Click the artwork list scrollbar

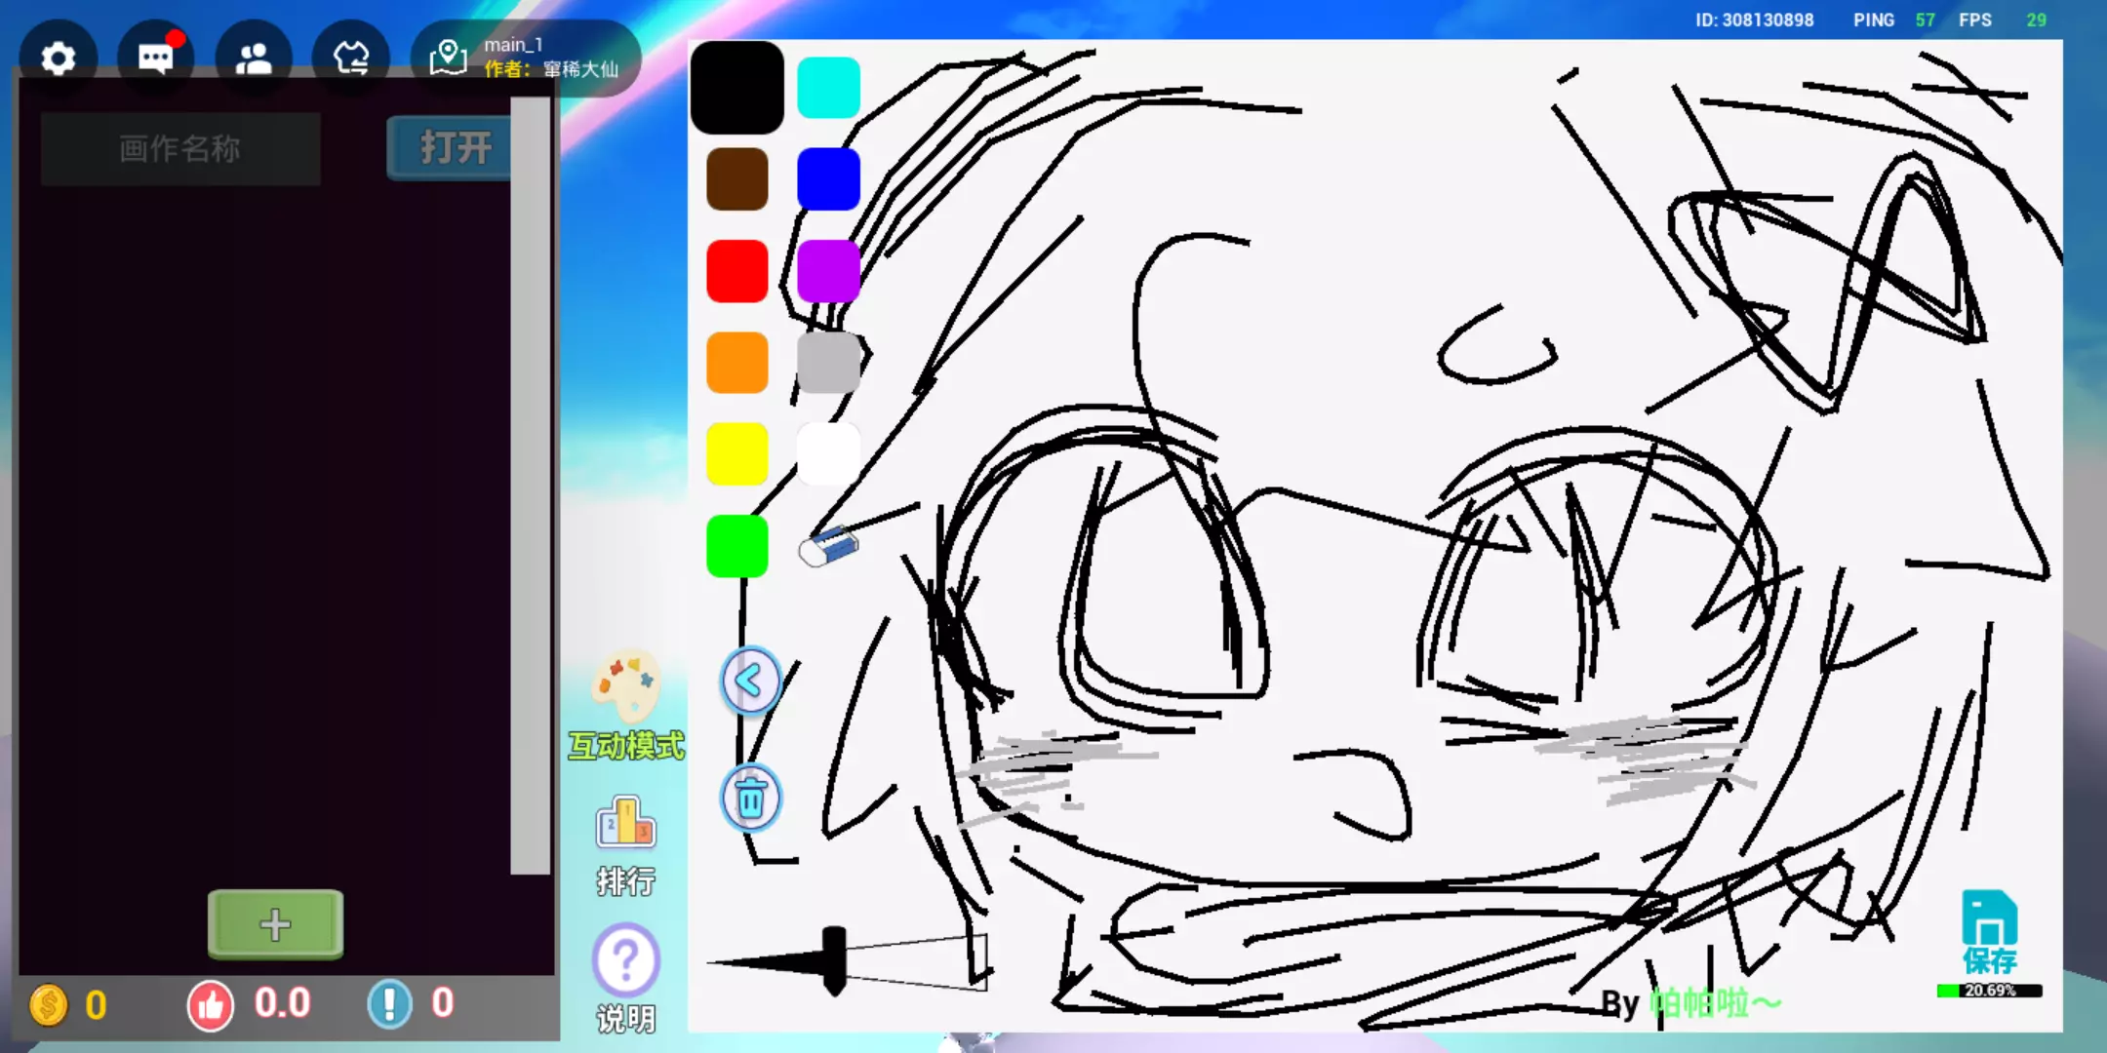point(531,487)
